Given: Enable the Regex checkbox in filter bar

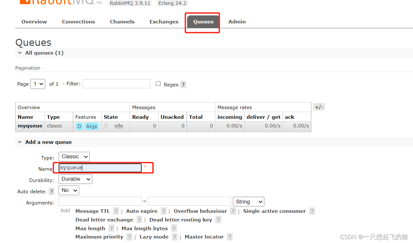Looking at the screenshot, I should (158, 83).
